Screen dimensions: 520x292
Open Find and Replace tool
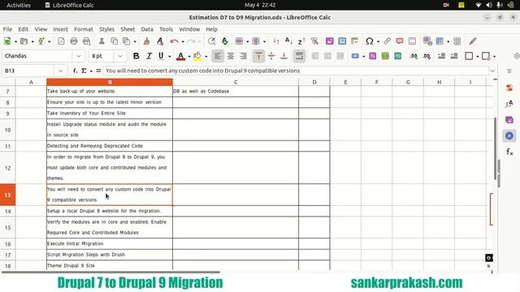[x=211, y=41]
